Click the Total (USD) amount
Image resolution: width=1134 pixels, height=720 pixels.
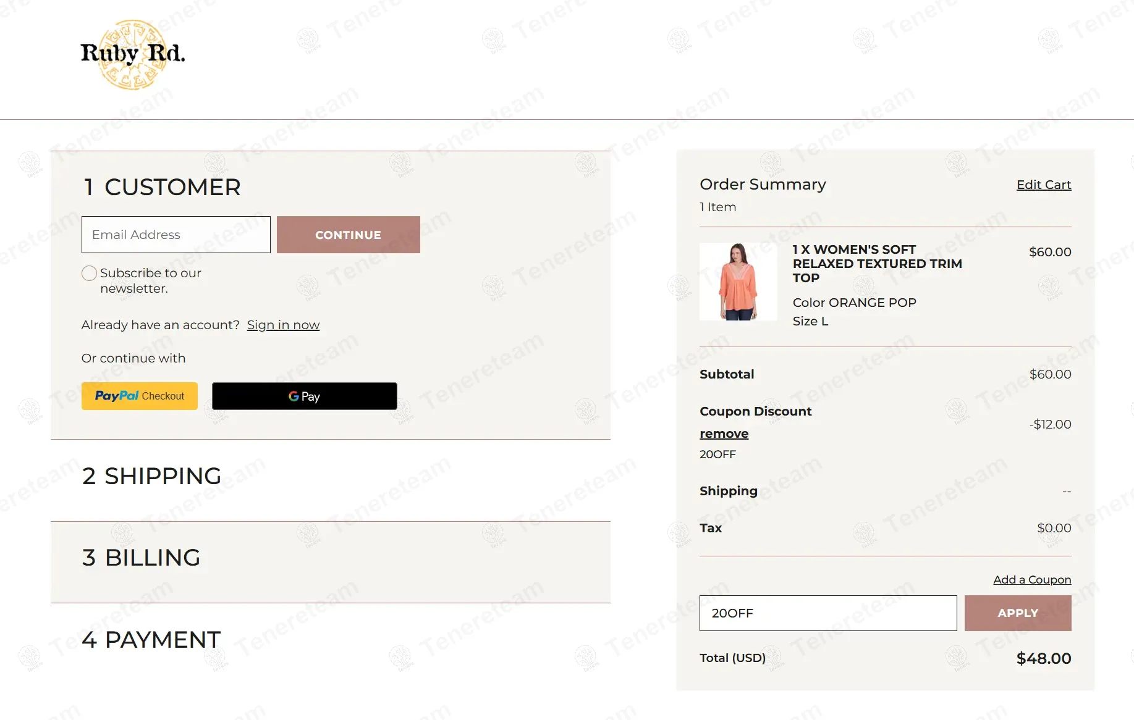pos(1043,658)
